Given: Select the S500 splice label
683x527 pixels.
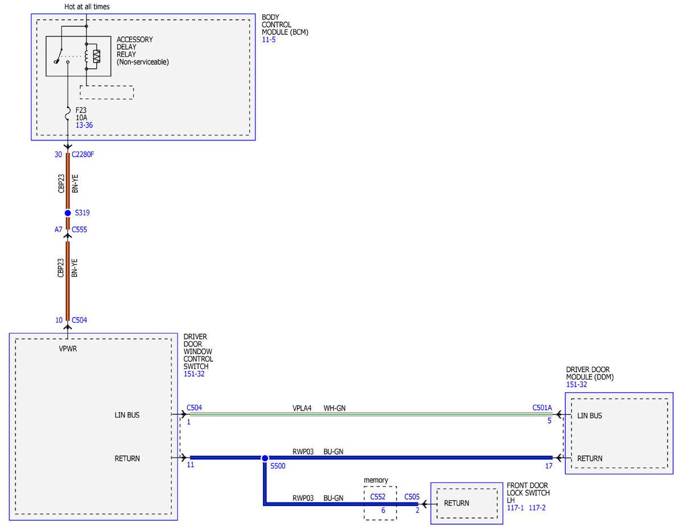Looking at the screenshot, I should pos(278,467).
